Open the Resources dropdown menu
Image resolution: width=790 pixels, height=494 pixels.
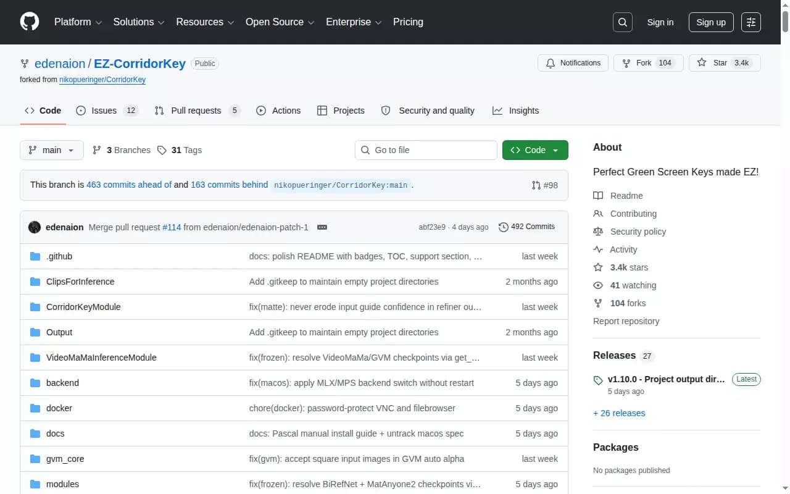click(205, 22)
